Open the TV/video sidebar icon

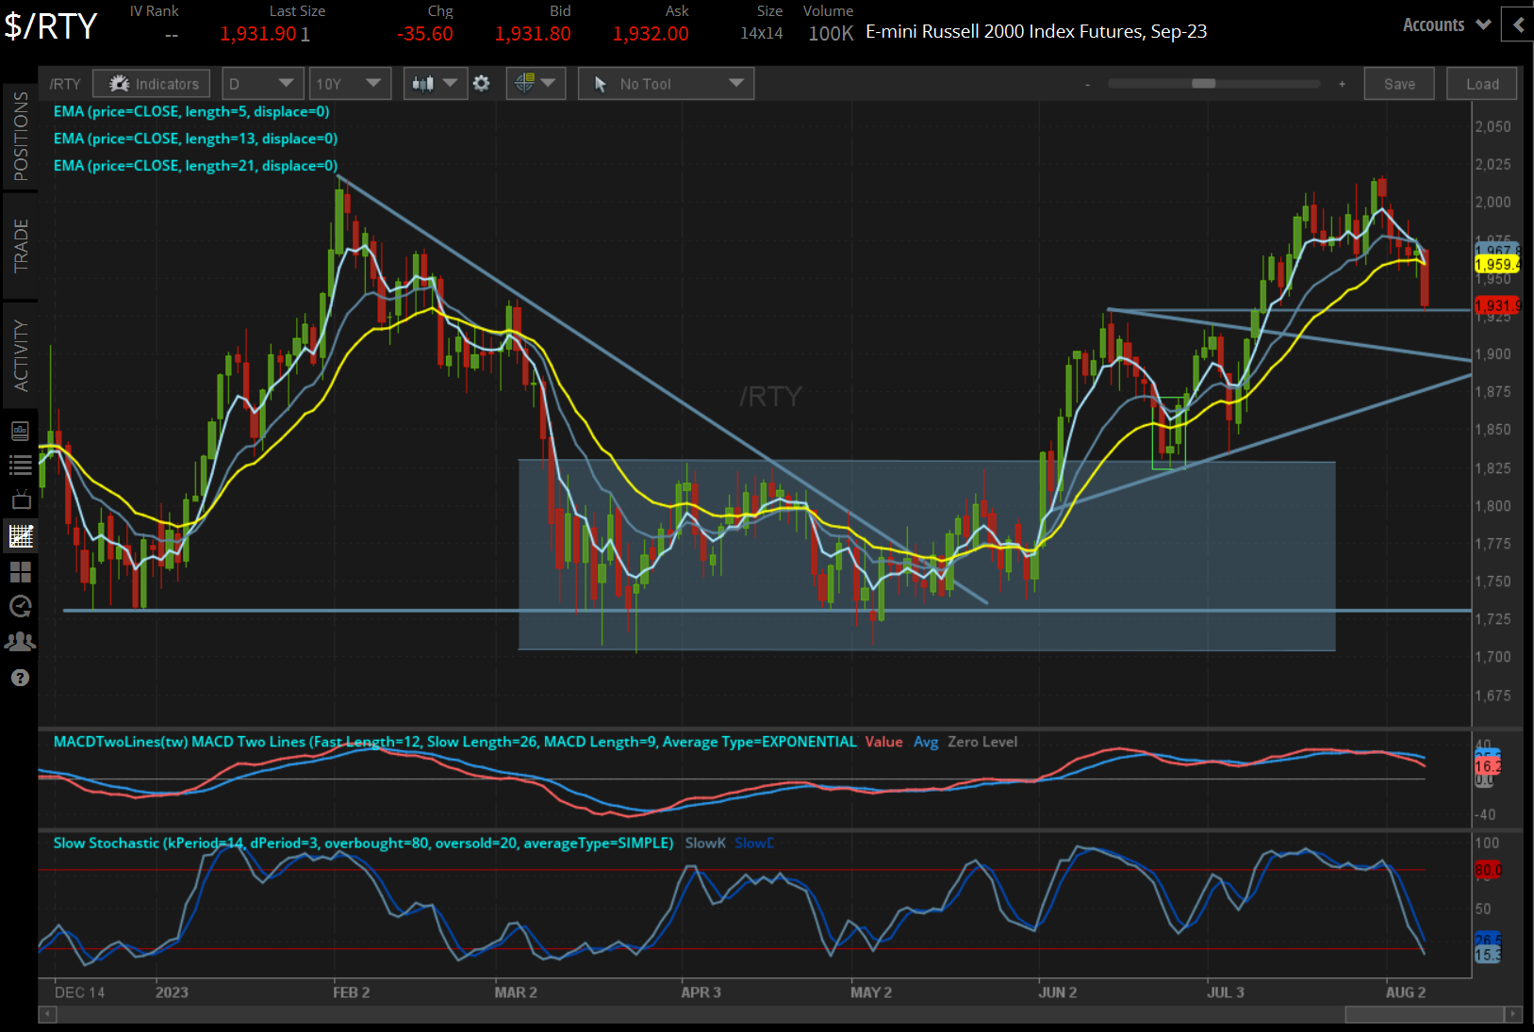click(x=21, y=500)
